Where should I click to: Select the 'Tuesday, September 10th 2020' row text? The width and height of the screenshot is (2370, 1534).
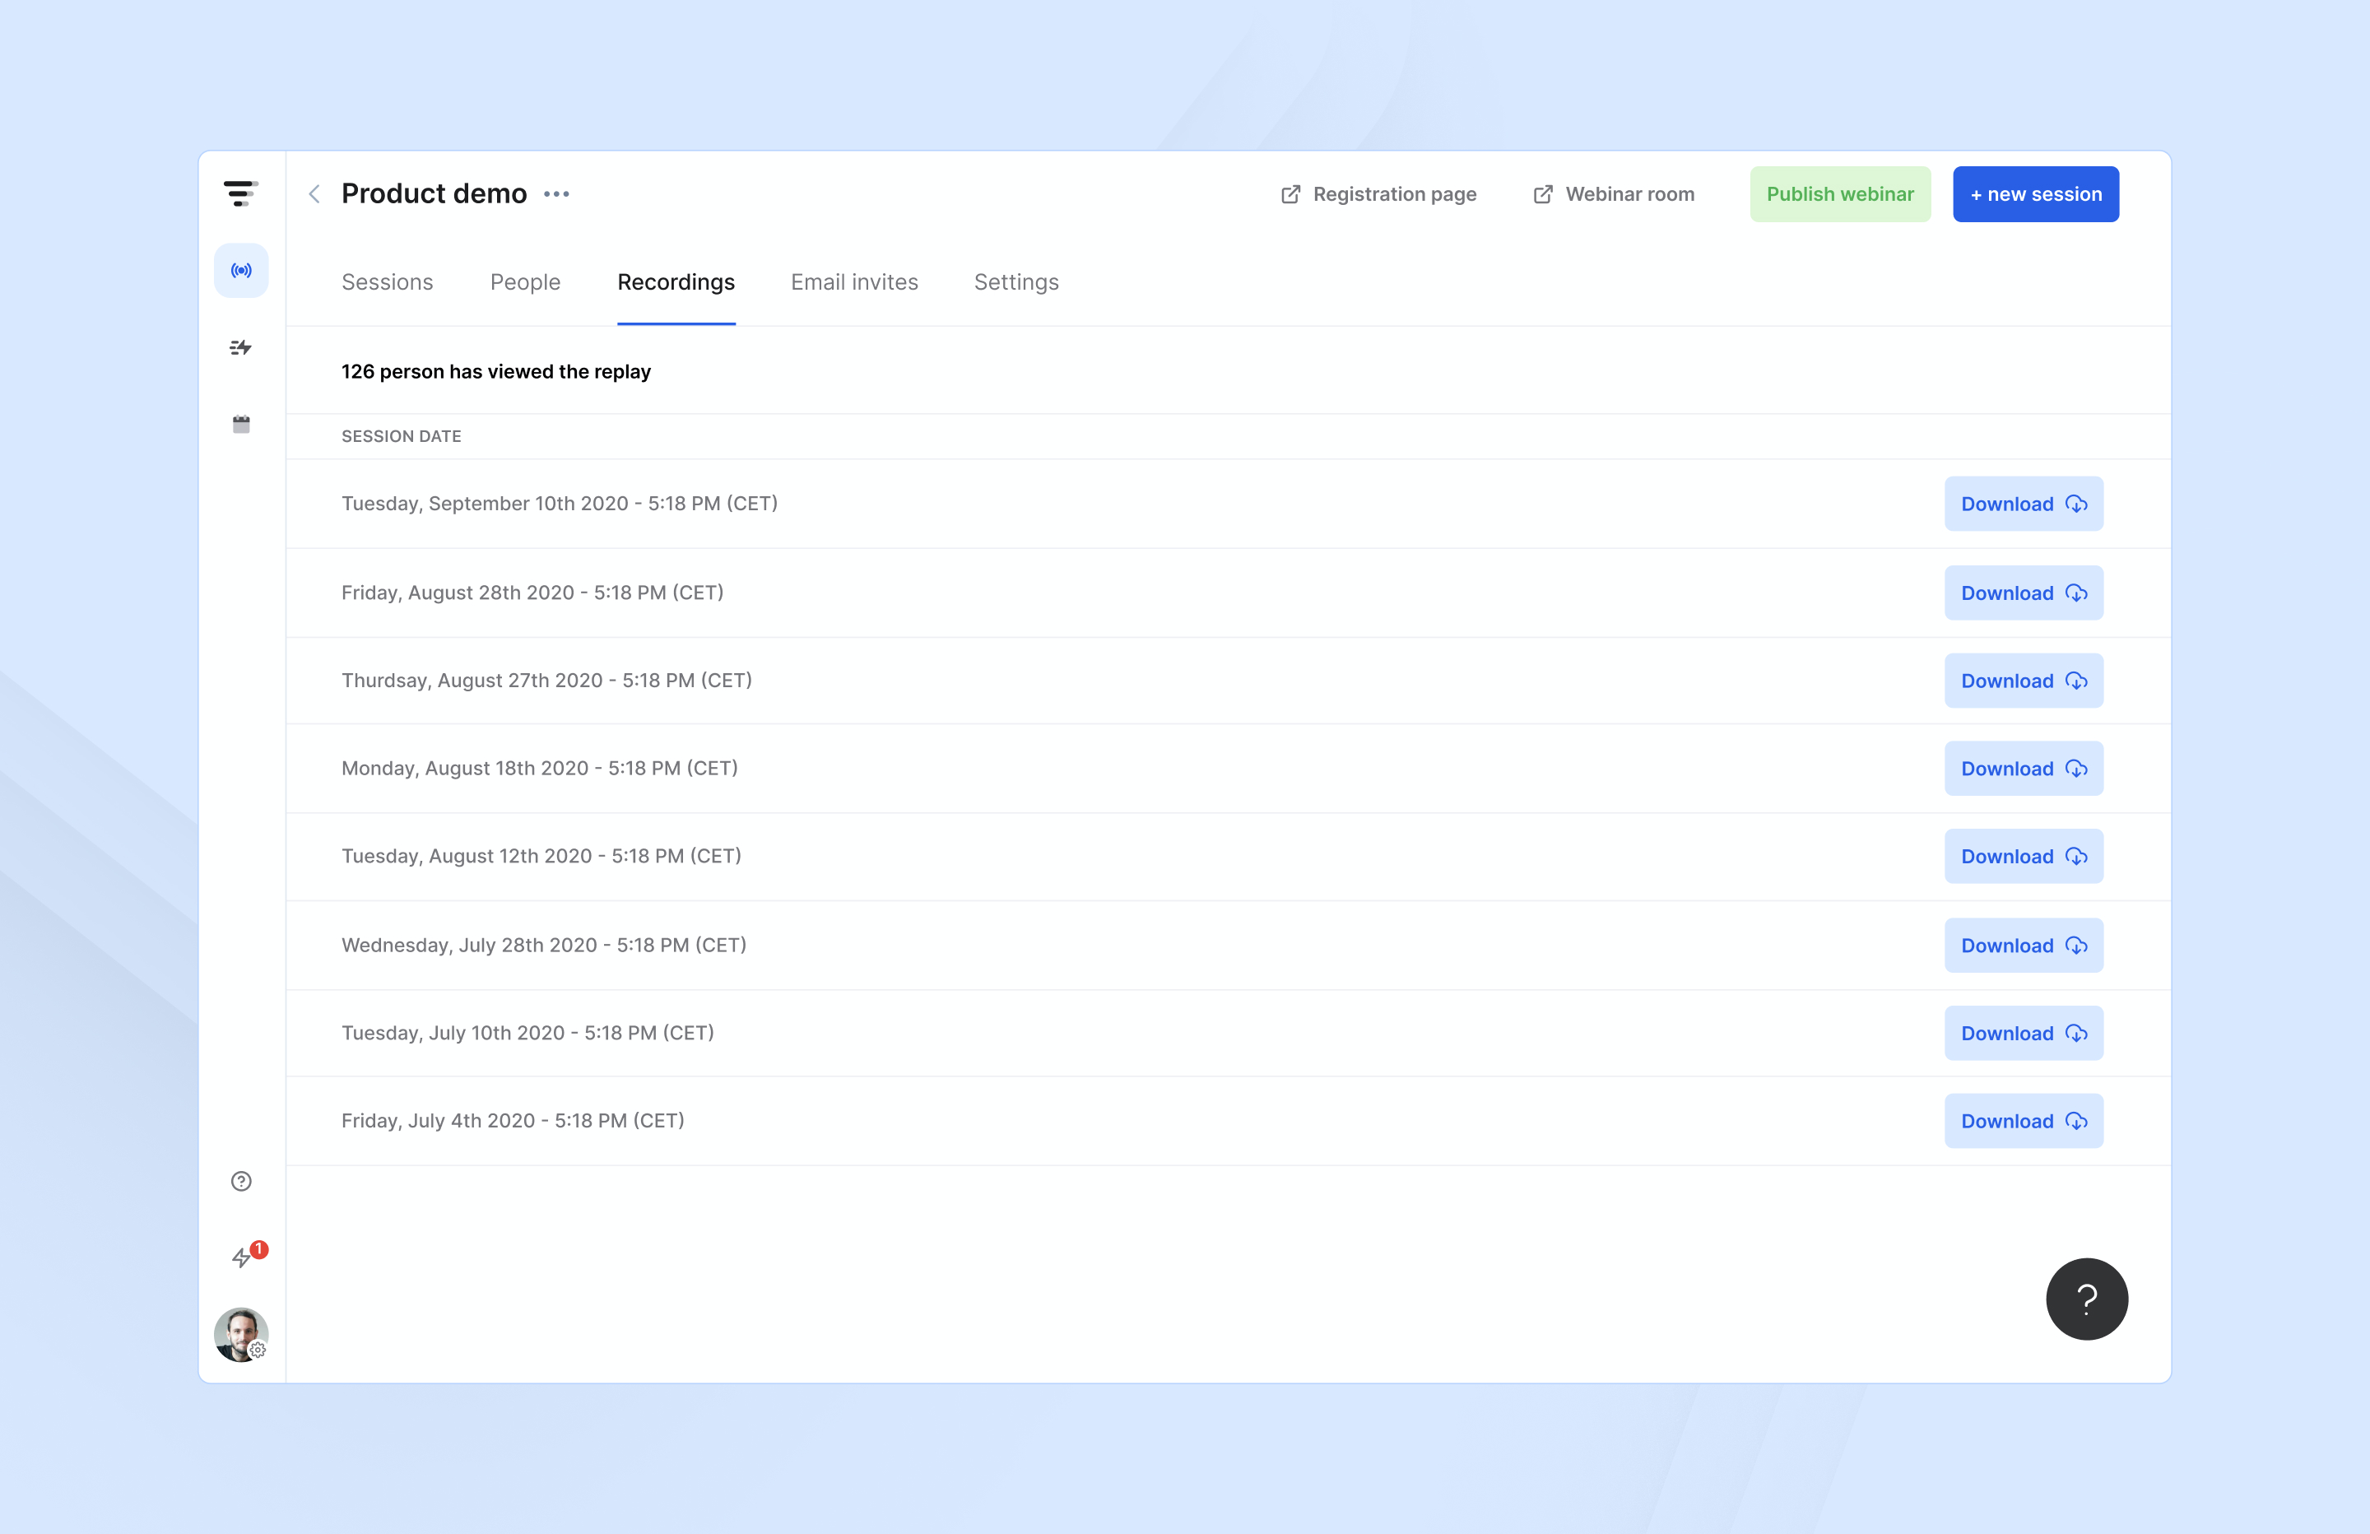pyautogui.click(x=560, y=503)
